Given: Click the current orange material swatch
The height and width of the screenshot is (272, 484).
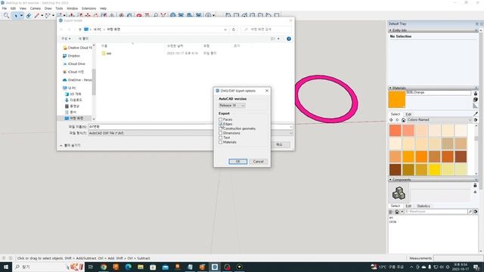Looking at the screenshot, I should tap(396, 99).
